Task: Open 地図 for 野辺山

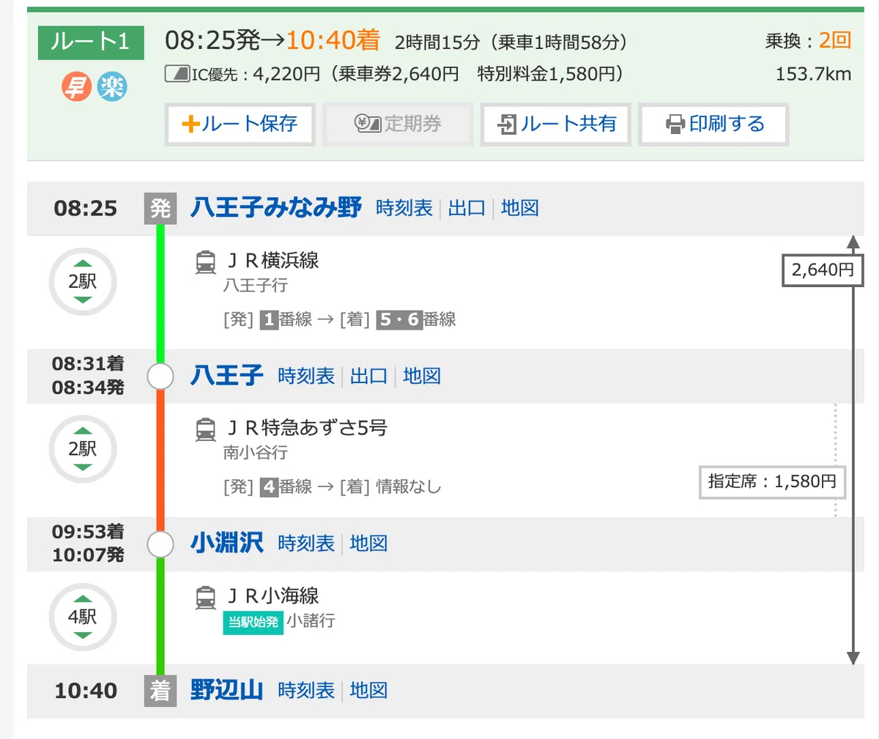Action: pos(369,691)
